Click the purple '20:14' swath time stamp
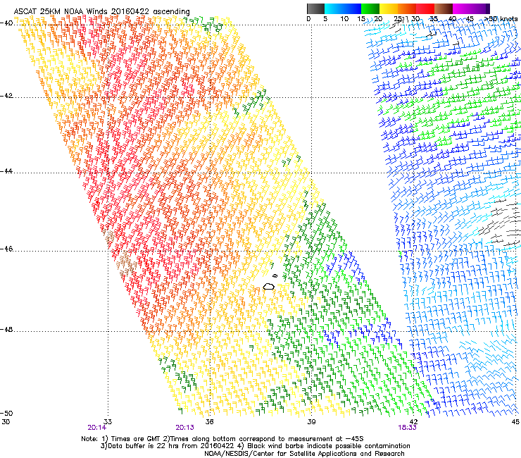 coord(96,428)
